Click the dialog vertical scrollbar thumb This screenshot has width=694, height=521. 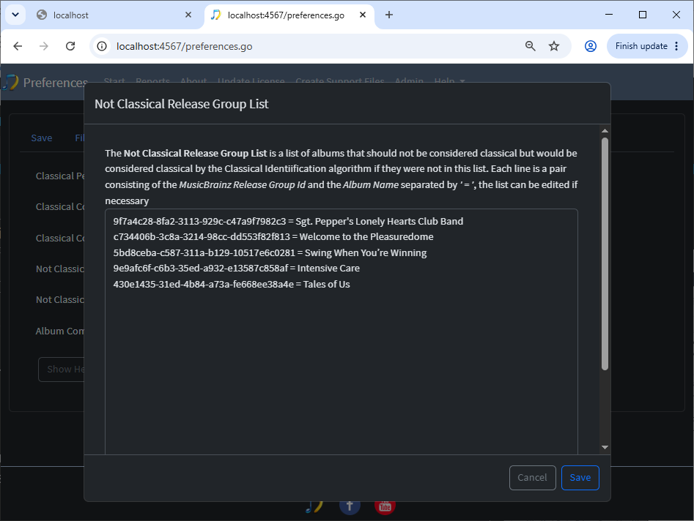pyautogui.click(x=605, y=254)
